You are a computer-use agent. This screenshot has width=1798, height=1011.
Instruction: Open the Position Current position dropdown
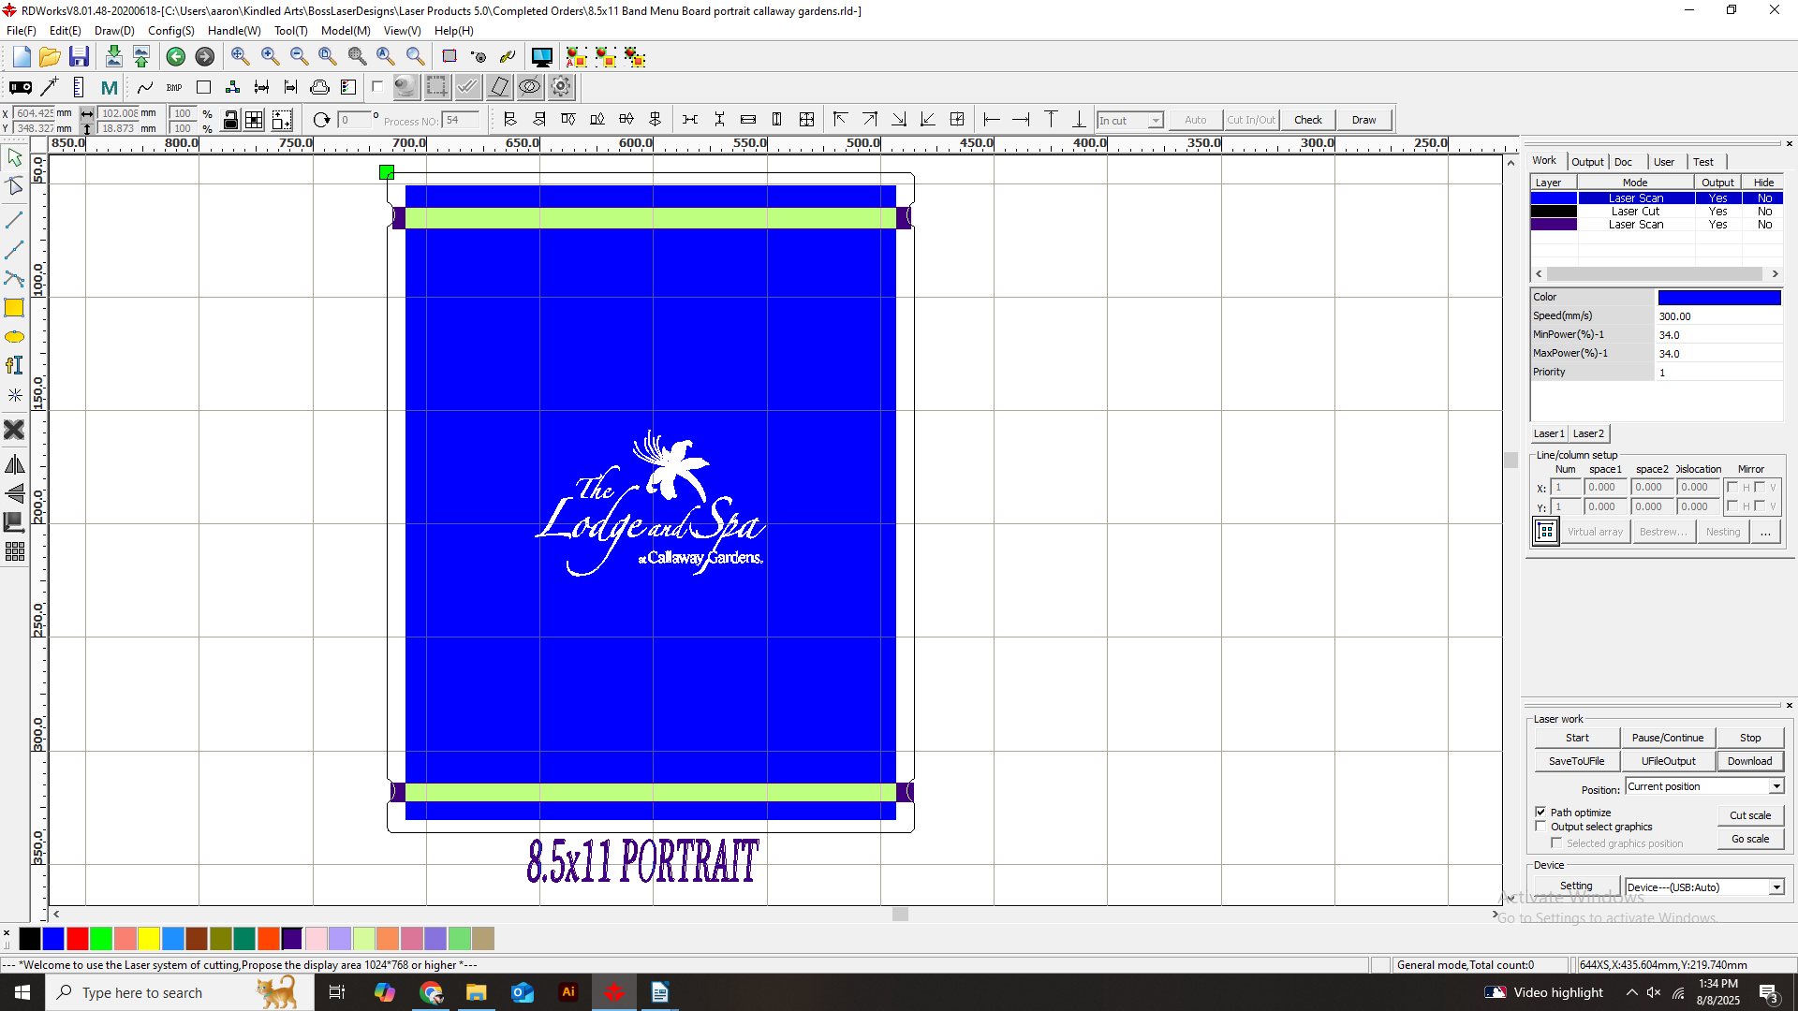coord(1704,786)
